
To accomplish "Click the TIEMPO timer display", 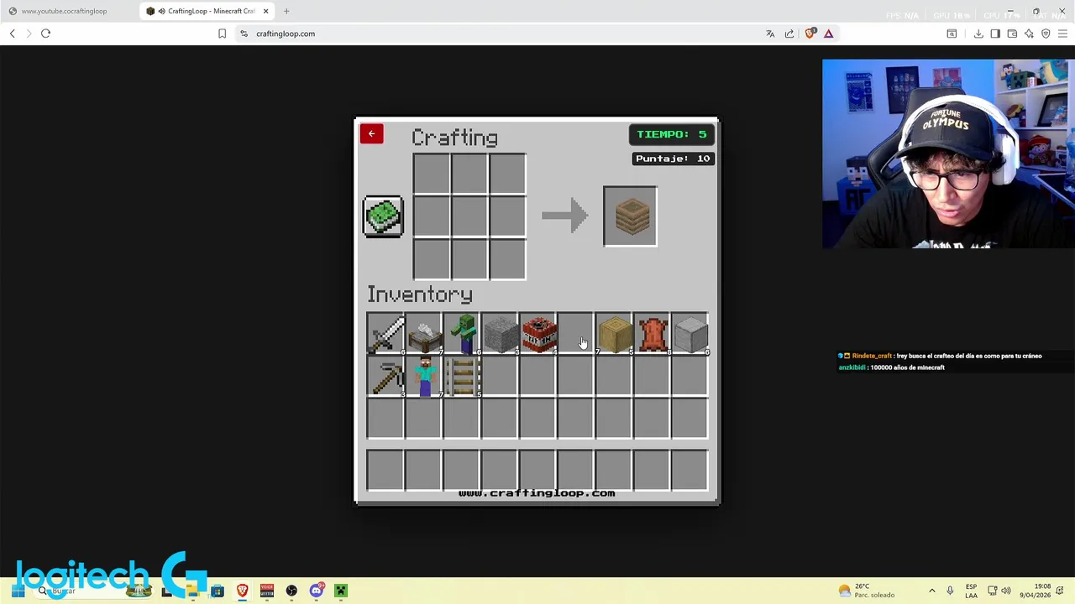I will 671,134.
